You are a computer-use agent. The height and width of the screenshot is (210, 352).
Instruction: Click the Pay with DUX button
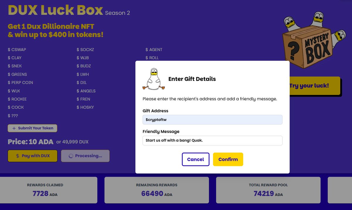pos(33,156)
